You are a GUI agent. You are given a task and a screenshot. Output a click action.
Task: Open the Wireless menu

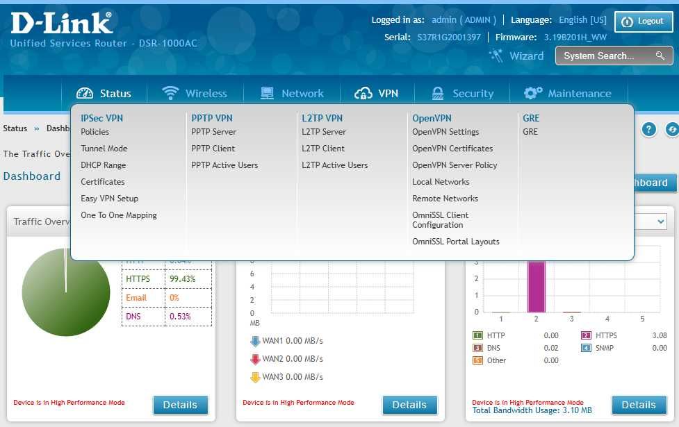195,94
